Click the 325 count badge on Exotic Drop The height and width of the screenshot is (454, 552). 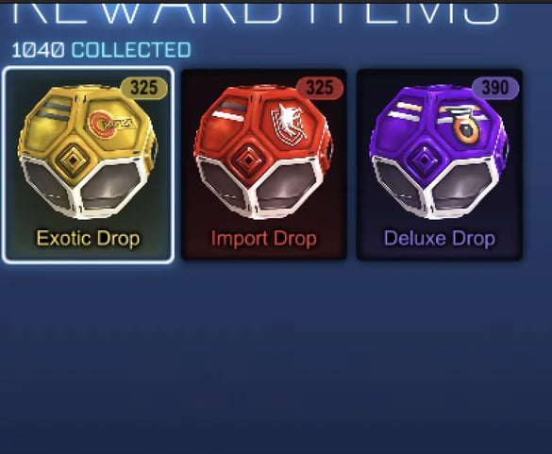[x=144, y=88]
